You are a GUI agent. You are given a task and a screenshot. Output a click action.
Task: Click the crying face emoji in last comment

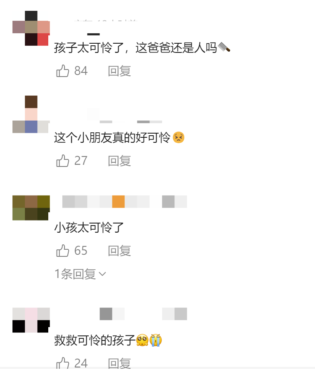pos(156,340)
